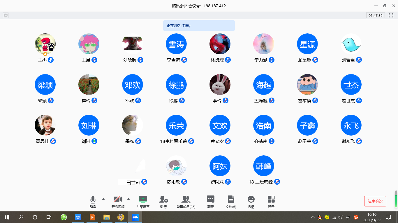Click muted mic icon beside 梁颖

(51, 100)
